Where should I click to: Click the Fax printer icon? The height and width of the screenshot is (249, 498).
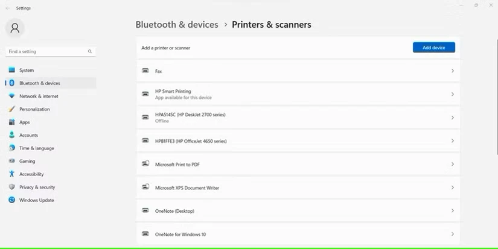(x=145, y=71)
